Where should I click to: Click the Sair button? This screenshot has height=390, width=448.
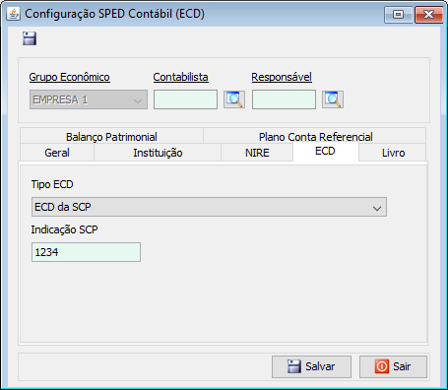pos(393,366)
